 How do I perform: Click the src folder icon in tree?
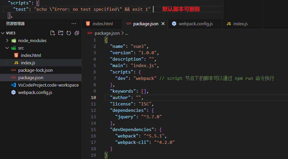pyautogui.click(x=13, y=48)
